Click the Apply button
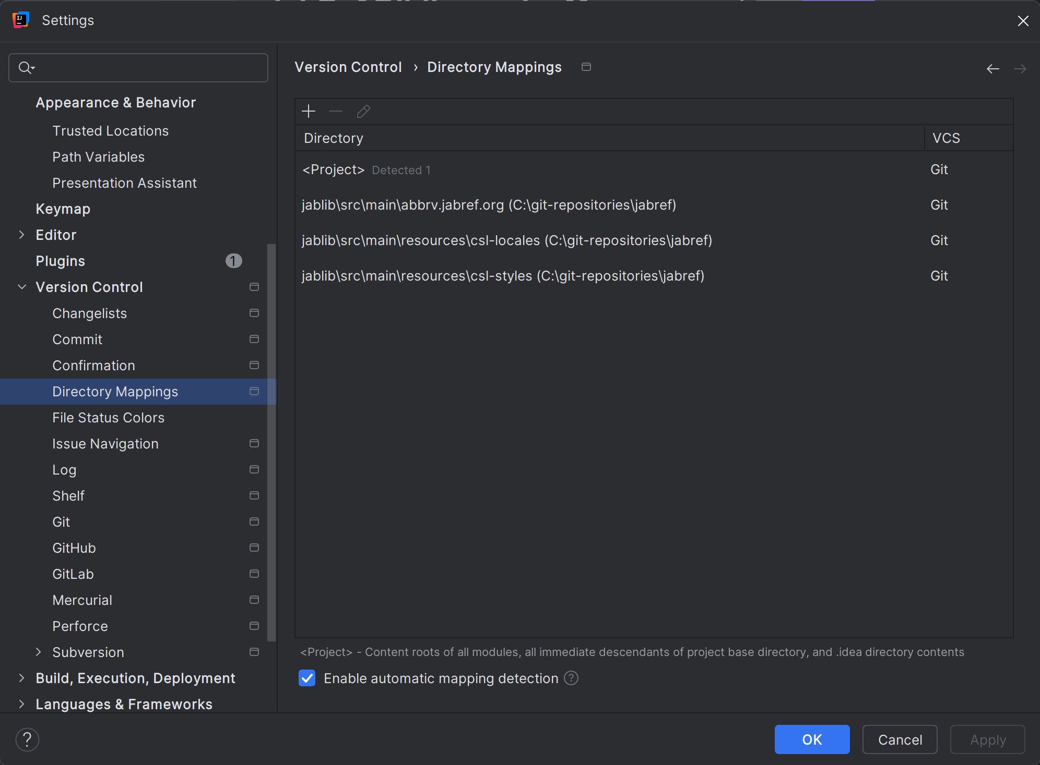The width and height of the screenshot is (1040, 765). [x=987, y=739]
